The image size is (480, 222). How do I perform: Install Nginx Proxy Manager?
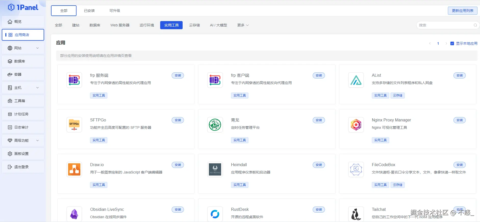point(460,120)
